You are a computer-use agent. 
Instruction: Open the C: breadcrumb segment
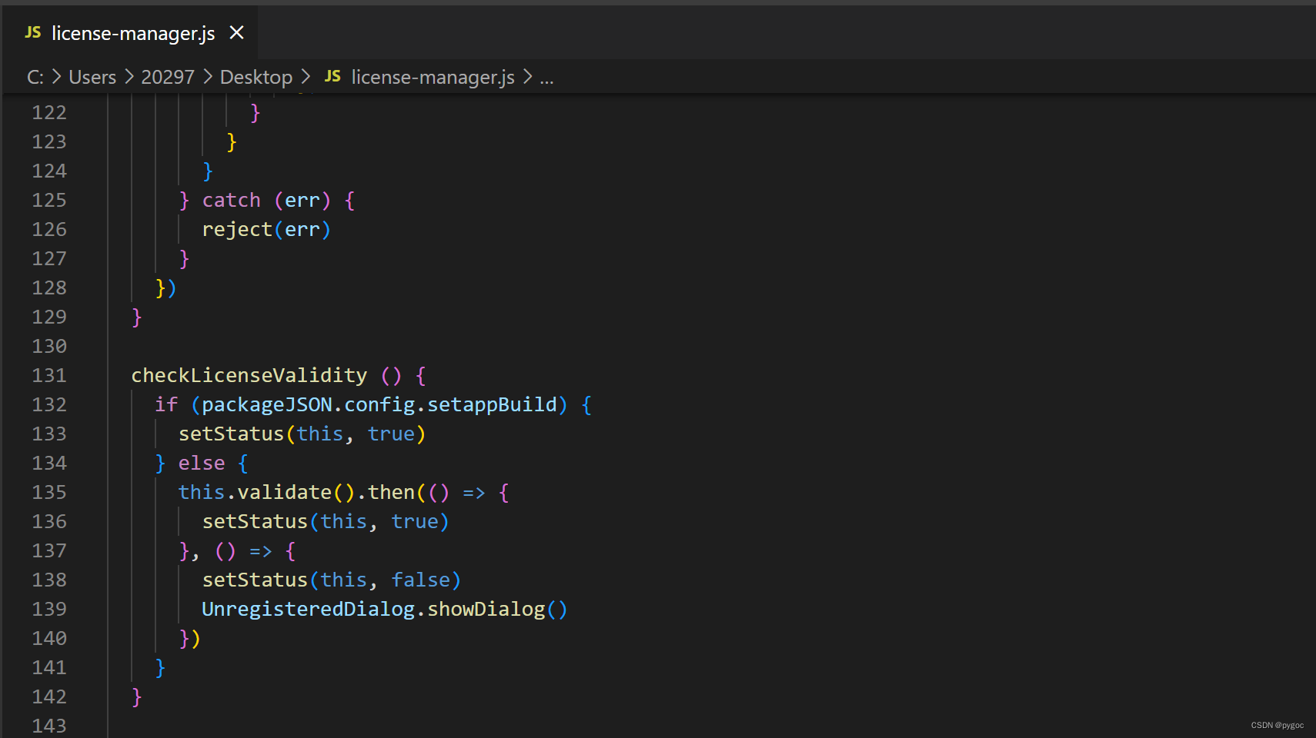coord(35,78)
